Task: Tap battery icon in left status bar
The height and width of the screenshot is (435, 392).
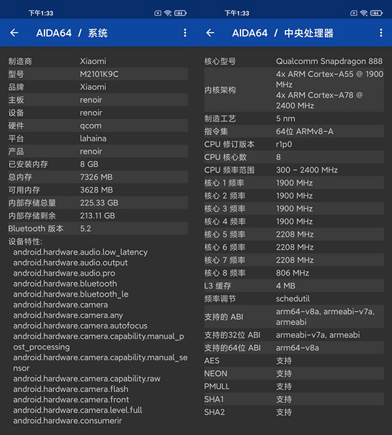Action: (x=180, y=13)
